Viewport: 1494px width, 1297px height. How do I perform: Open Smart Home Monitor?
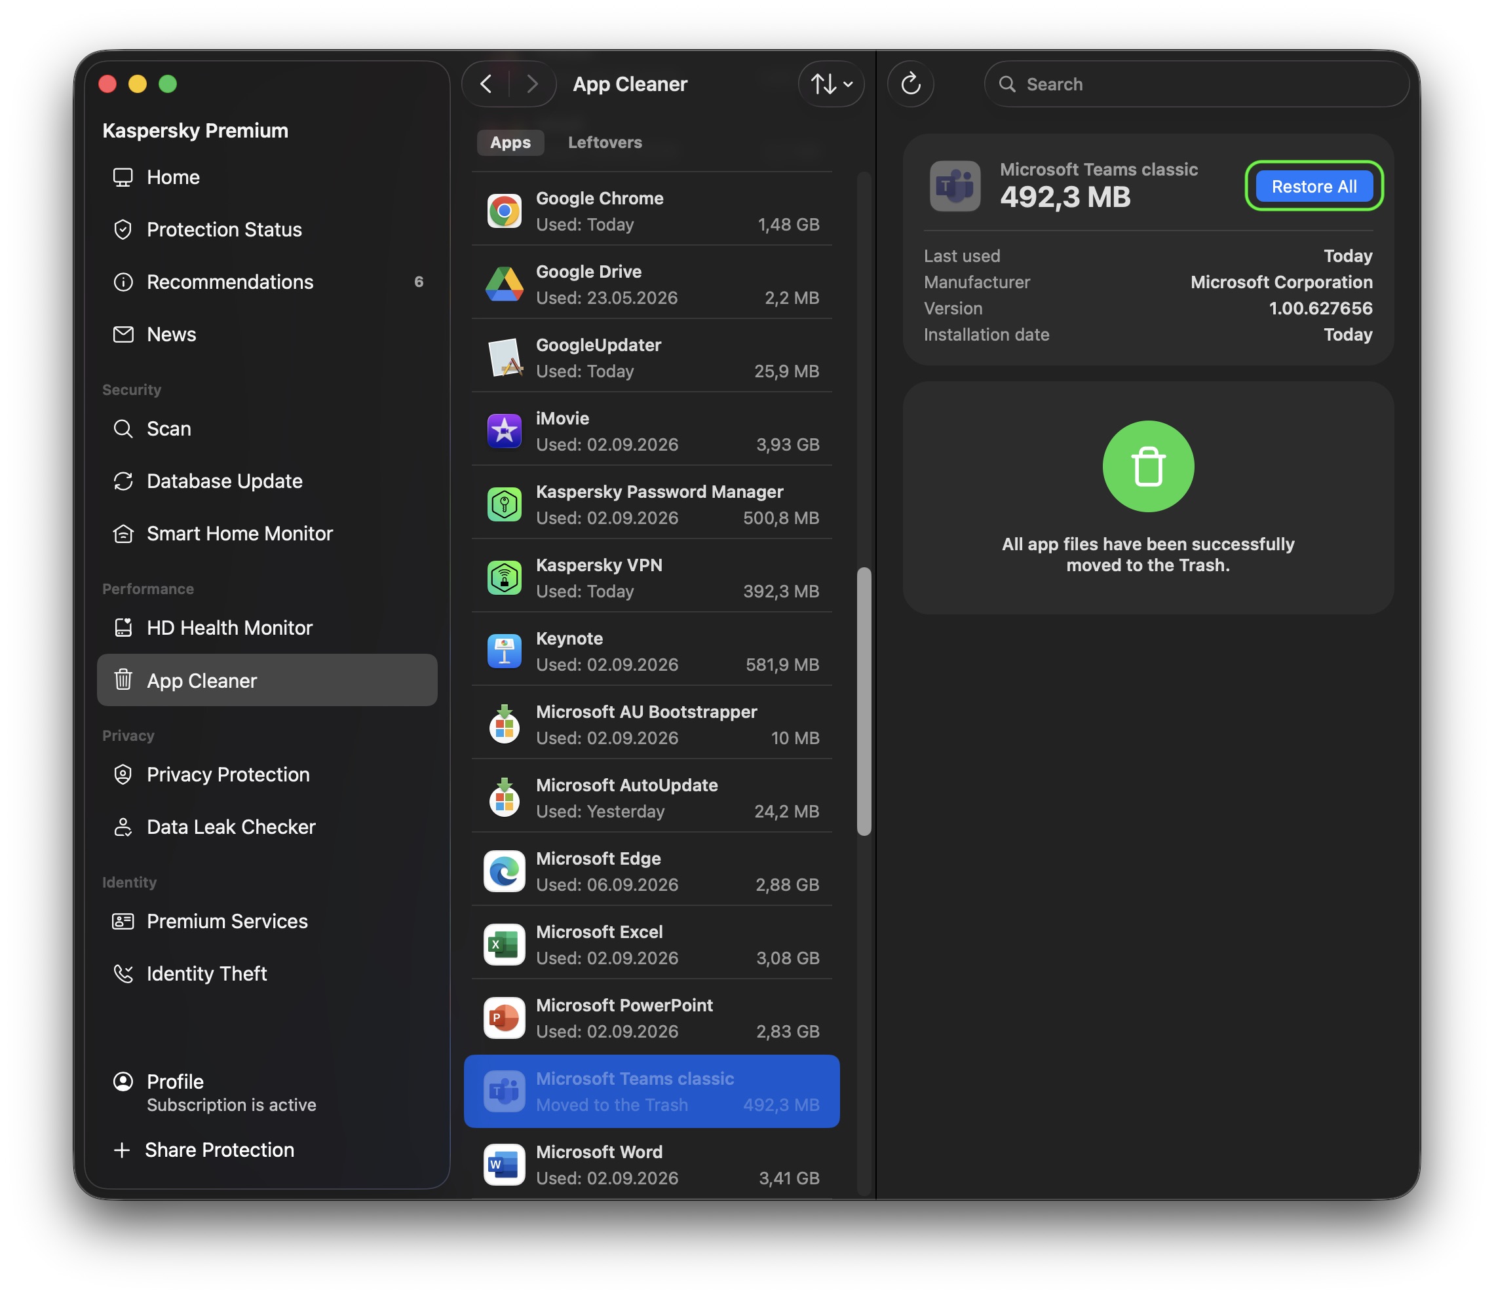[267, 533]
